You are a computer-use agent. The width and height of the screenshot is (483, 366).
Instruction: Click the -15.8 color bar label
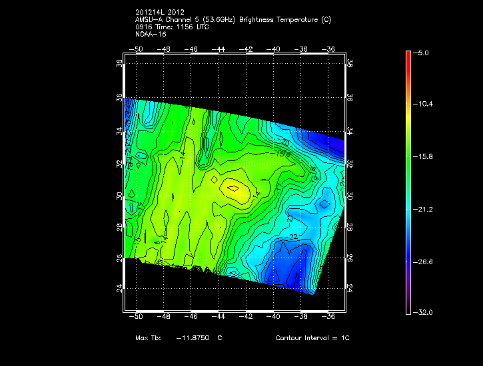425,156
